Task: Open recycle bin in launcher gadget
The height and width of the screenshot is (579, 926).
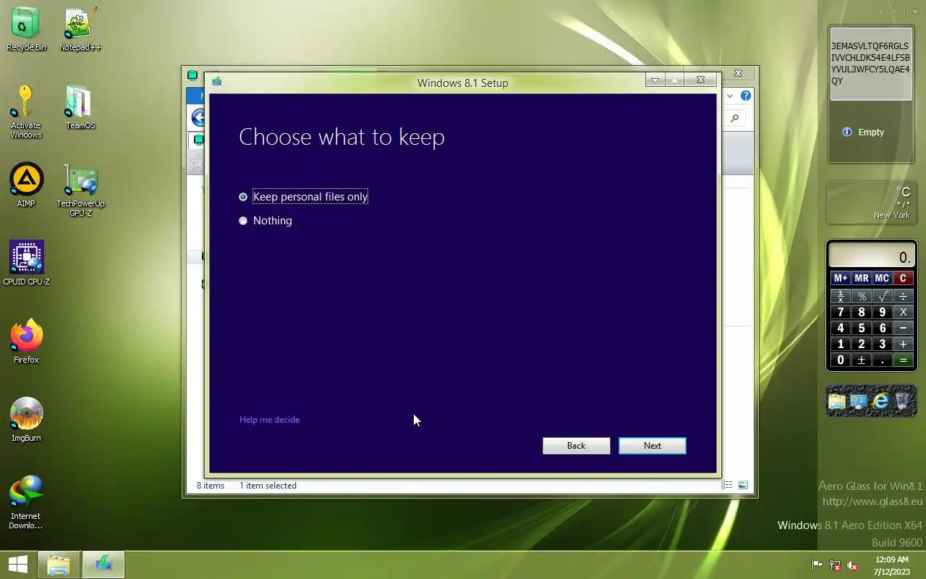Action: click(x=904, y=401)
